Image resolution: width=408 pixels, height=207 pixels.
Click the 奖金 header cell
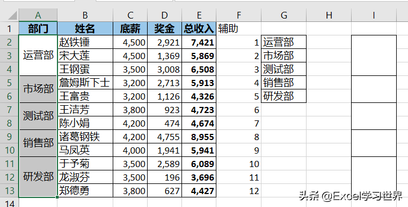165,28
